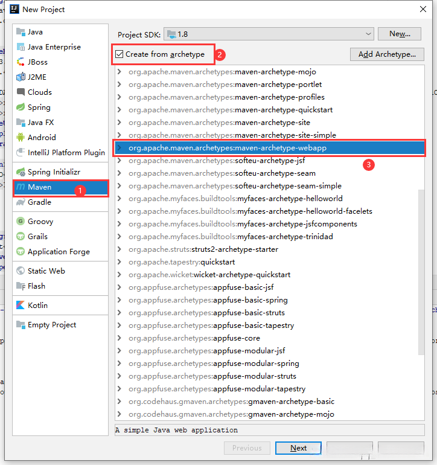Click the Application Forge icon
The image size is (437, 465).
click(21, 251)
